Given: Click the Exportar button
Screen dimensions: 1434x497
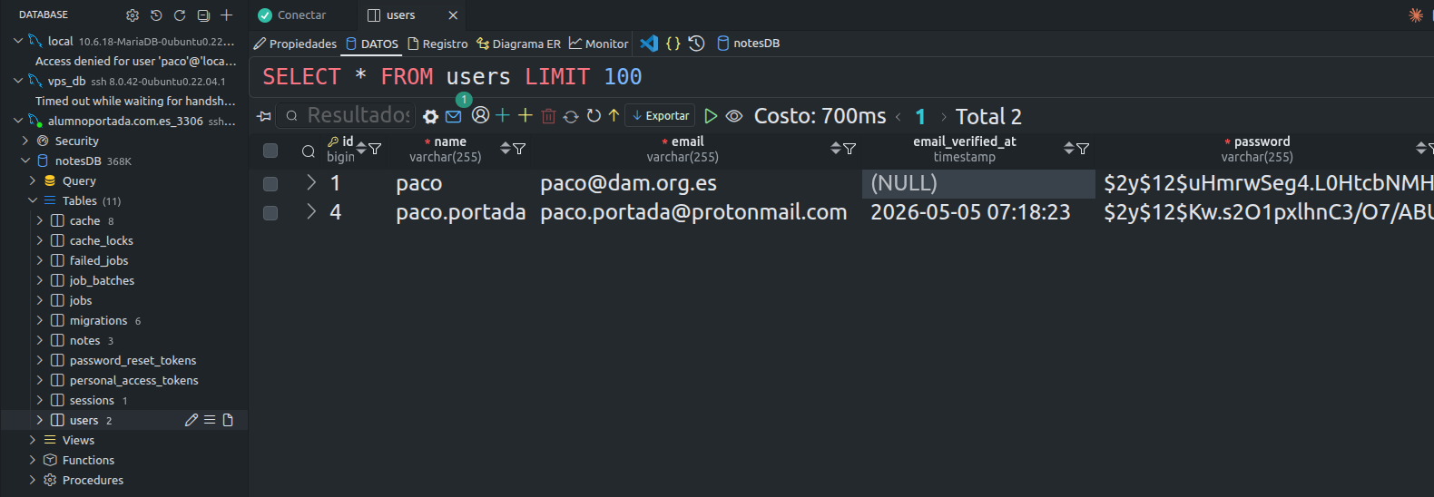Looking at the screenshot, I should (660, 116).
